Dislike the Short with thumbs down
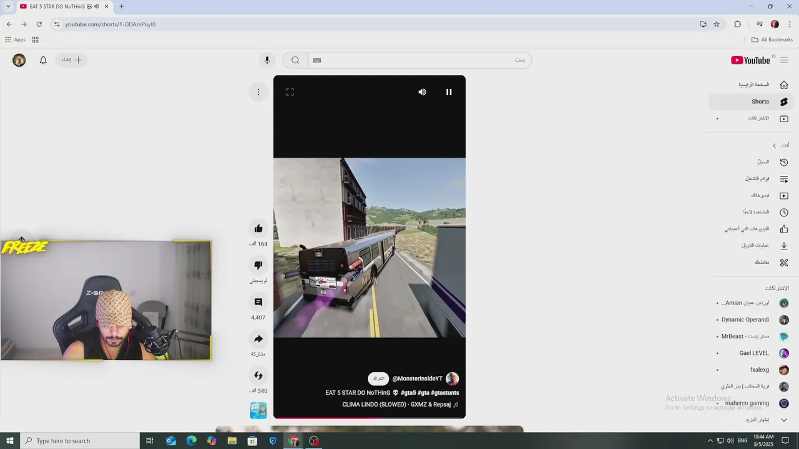Image resolution: width=799 pixels, height=449 pixels. pyautogui.click(x=258, y=265)
